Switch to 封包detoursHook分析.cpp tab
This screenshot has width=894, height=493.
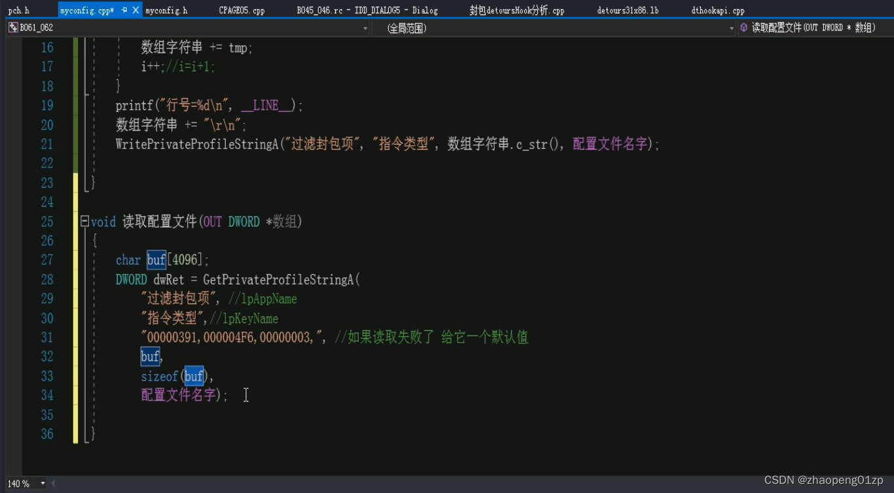[x=516, y=10]
